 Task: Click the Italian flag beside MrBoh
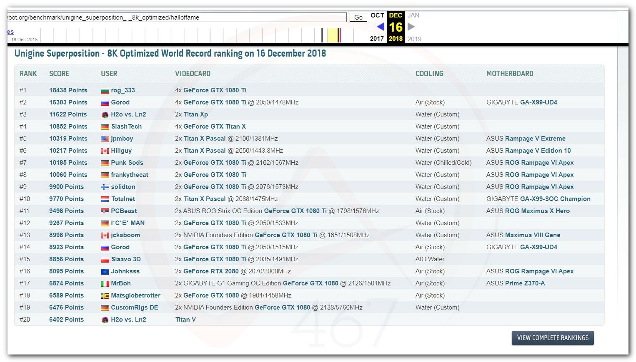[x=105, y=284]
